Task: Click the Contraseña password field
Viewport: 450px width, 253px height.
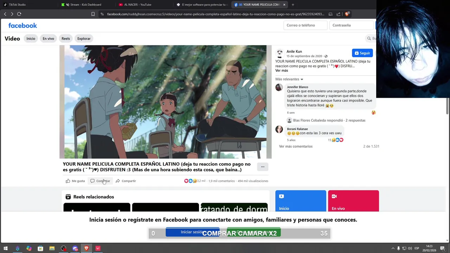Action: (x=351, y=25)
